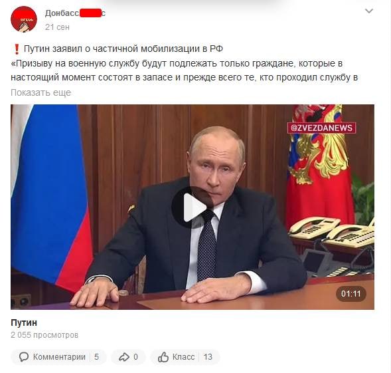Expand the post options chevron menu
Viewport: 391px width, 373px height.
tap(369, 11)
